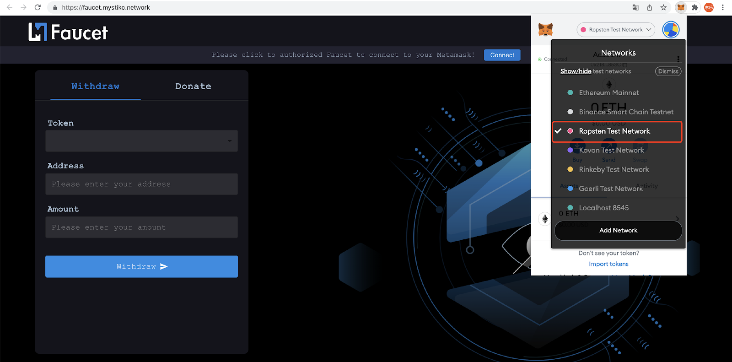Image resolution: width=732 pixels, height=362 pixels.
Task: Select Binance Smart Chain Testnet network
Action: tap(618, 112)
